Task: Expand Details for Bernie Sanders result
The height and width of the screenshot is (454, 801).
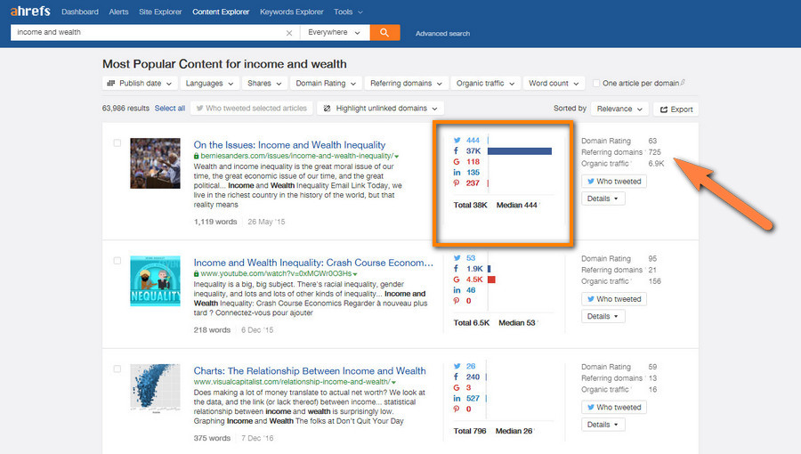Action: (x=603, y=199)
